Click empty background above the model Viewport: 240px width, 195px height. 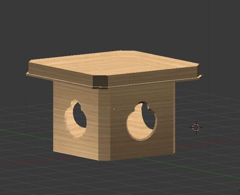[119, 24]
